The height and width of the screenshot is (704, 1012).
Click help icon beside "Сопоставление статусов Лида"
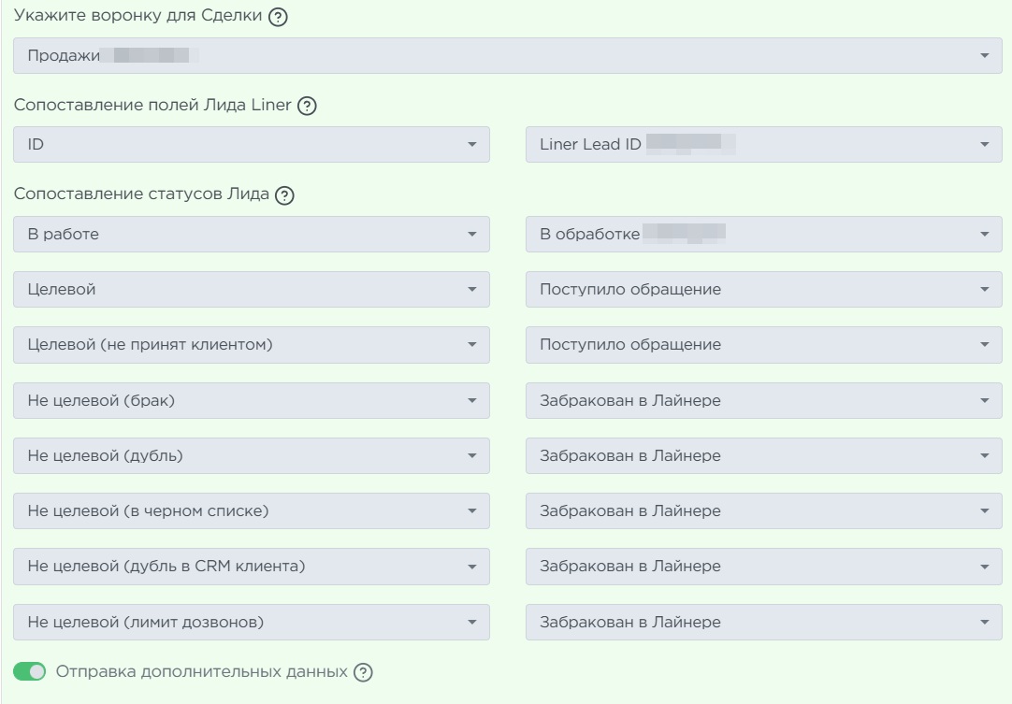coord(285,195)
